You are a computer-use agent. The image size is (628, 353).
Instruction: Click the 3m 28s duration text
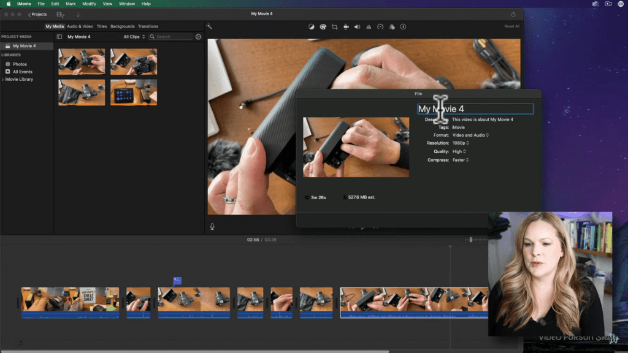tap(318, 198)
